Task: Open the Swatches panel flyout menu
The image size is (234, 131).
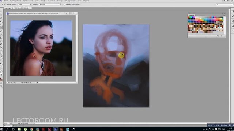Action: [x=224, y=15]
